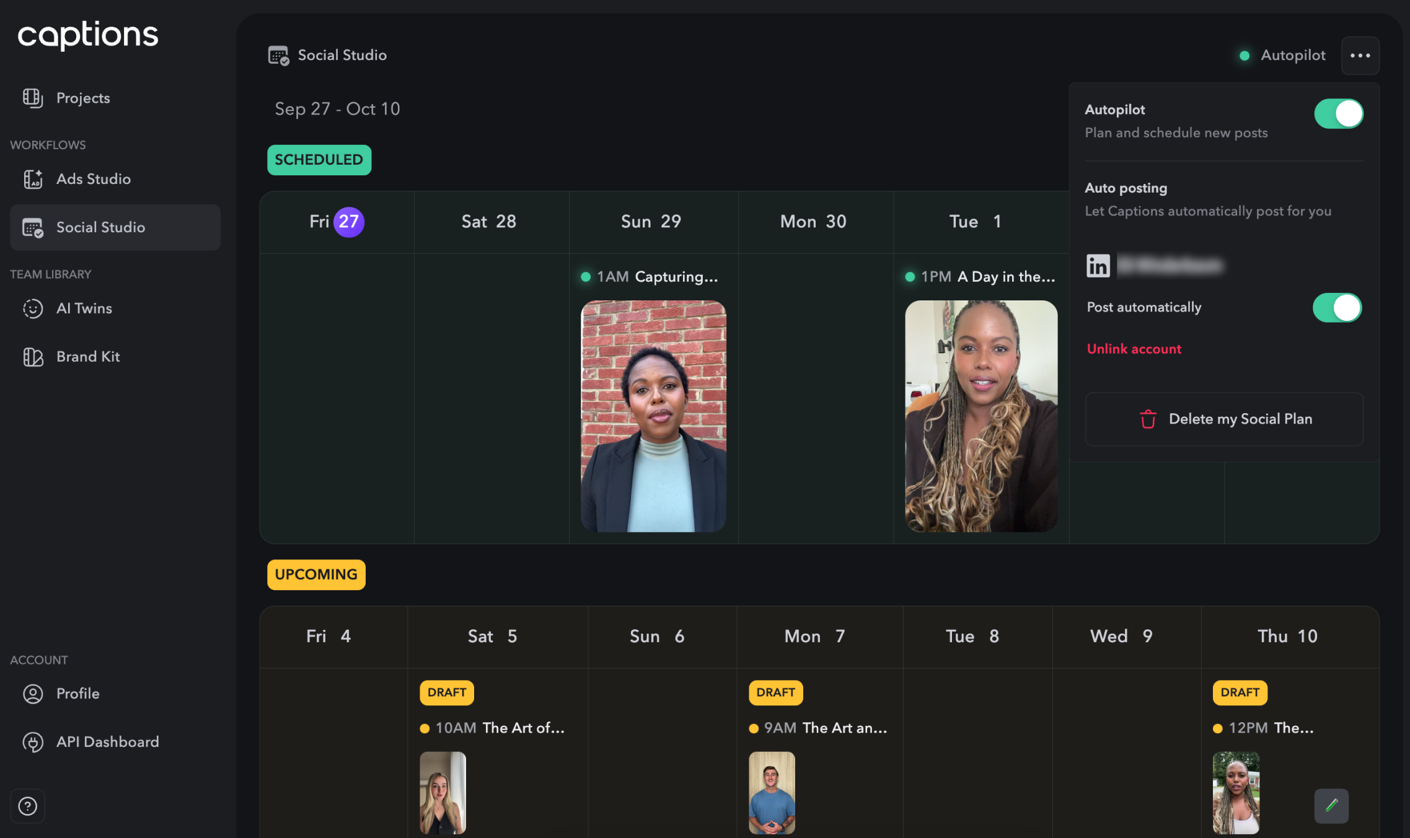Select the AI Twins icon
This screenshot has width=1410, height=838.
click(33, 308)
